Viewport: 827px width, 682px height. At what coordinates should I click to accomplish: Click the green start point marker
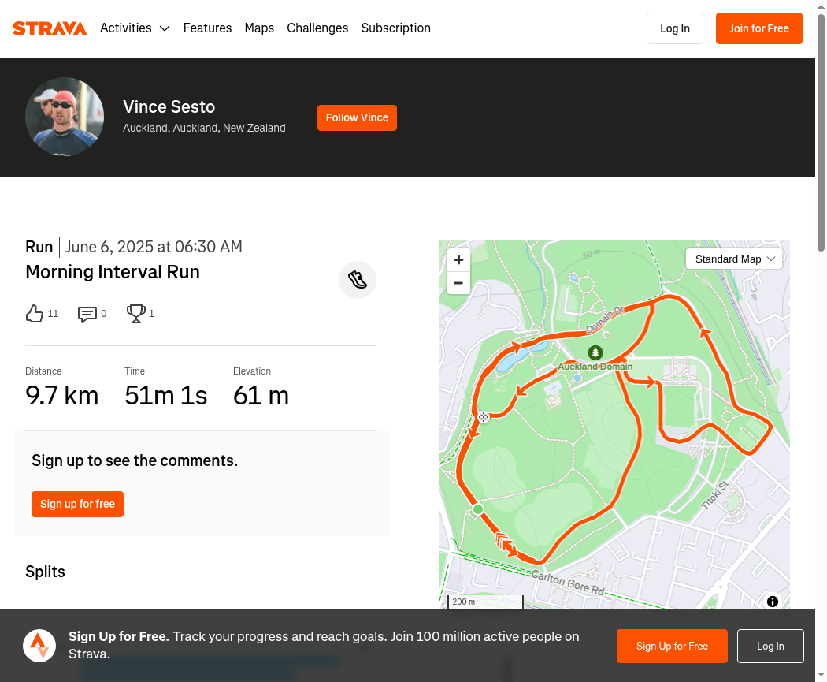478,509
